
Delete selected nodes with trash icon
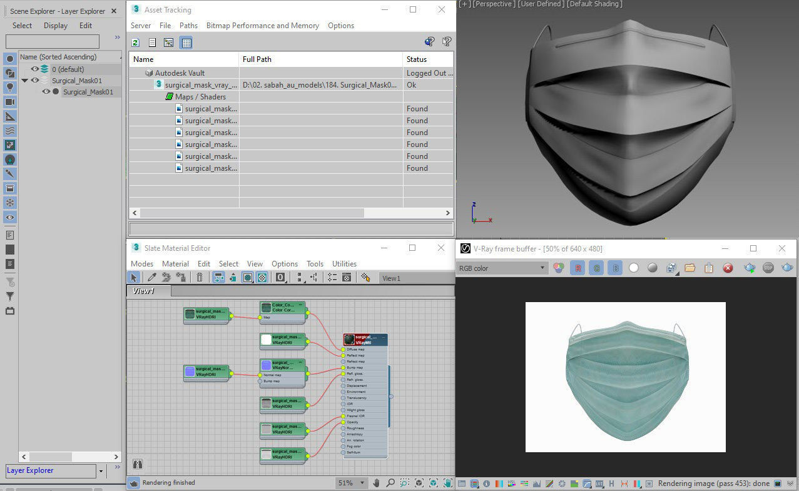200,277
